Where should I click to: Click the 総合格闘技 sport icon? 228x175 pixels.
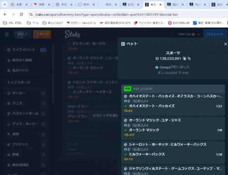9,165
